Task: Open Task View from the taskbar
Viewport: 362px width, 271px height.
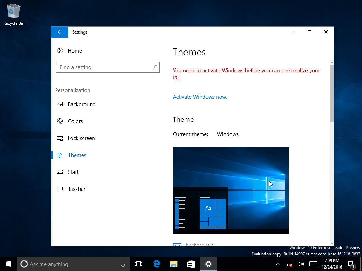Action: pyautogui.click(x=139, y=264)
